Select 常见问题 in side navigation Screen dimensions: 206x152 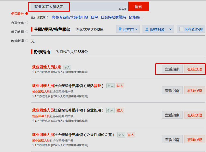(x=17, y=32)
